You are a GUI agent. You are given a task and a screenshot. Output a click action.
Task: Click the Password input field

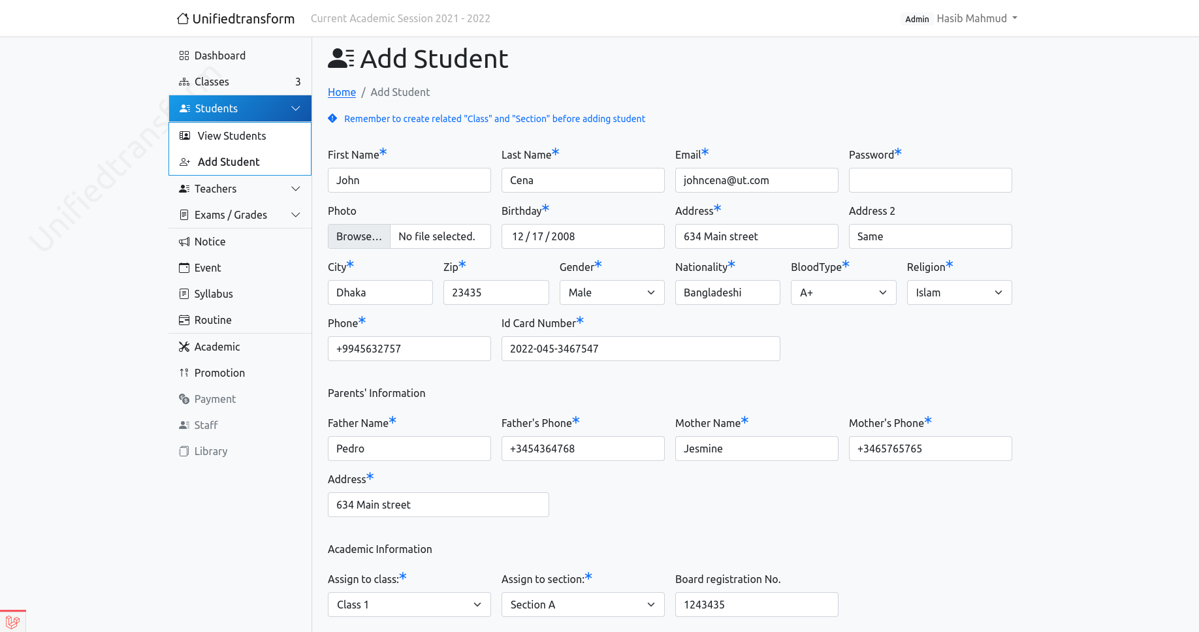click(x=930, y=180)
